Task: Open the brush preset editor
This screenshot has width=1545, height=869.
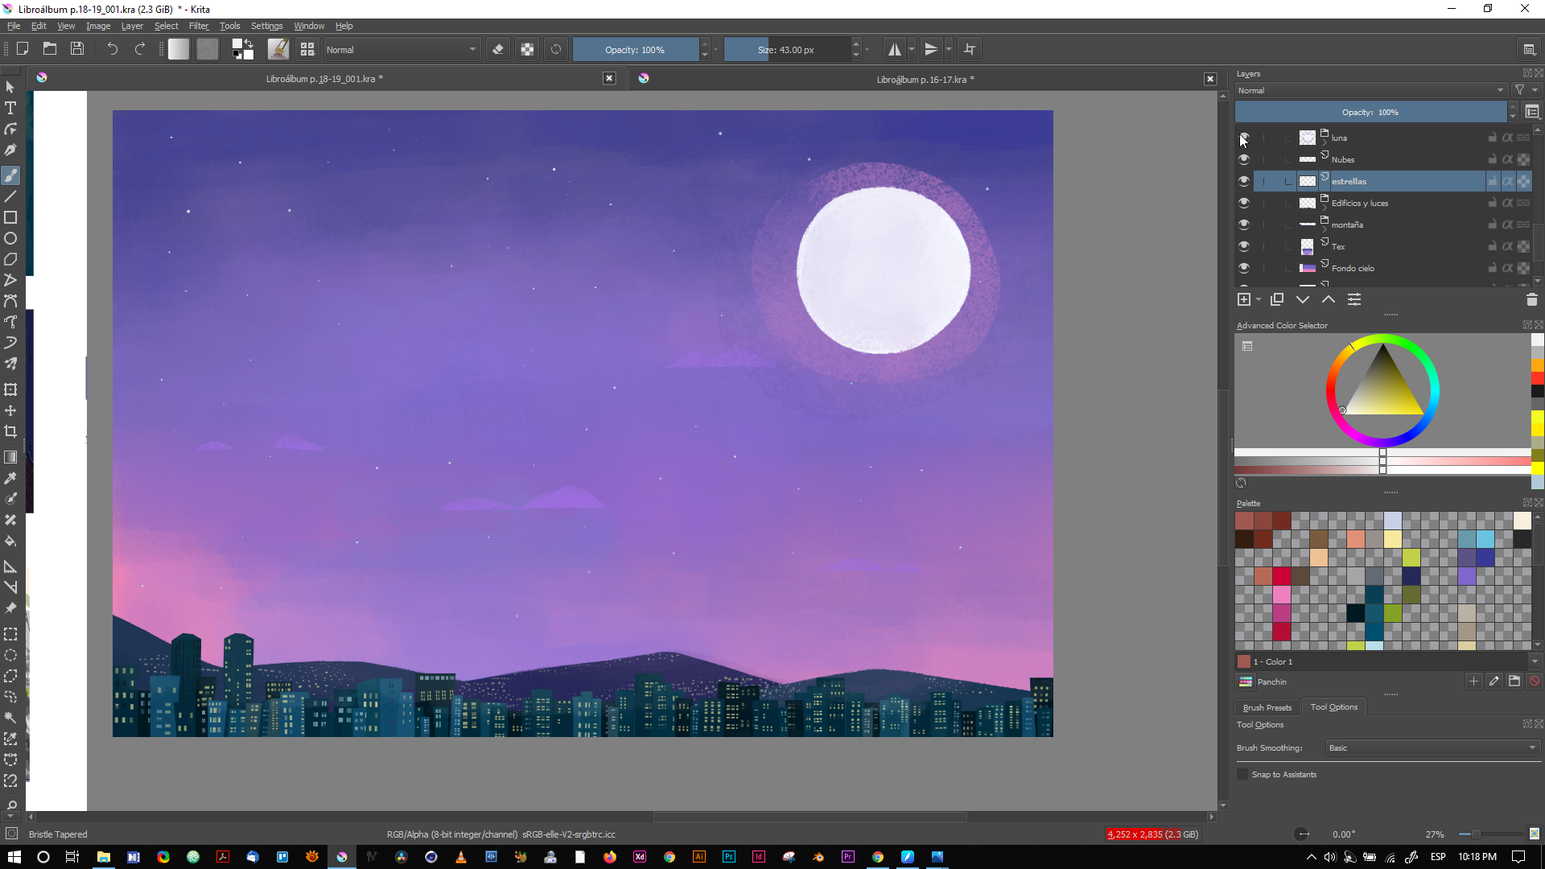Action: [x=278, y=49]
